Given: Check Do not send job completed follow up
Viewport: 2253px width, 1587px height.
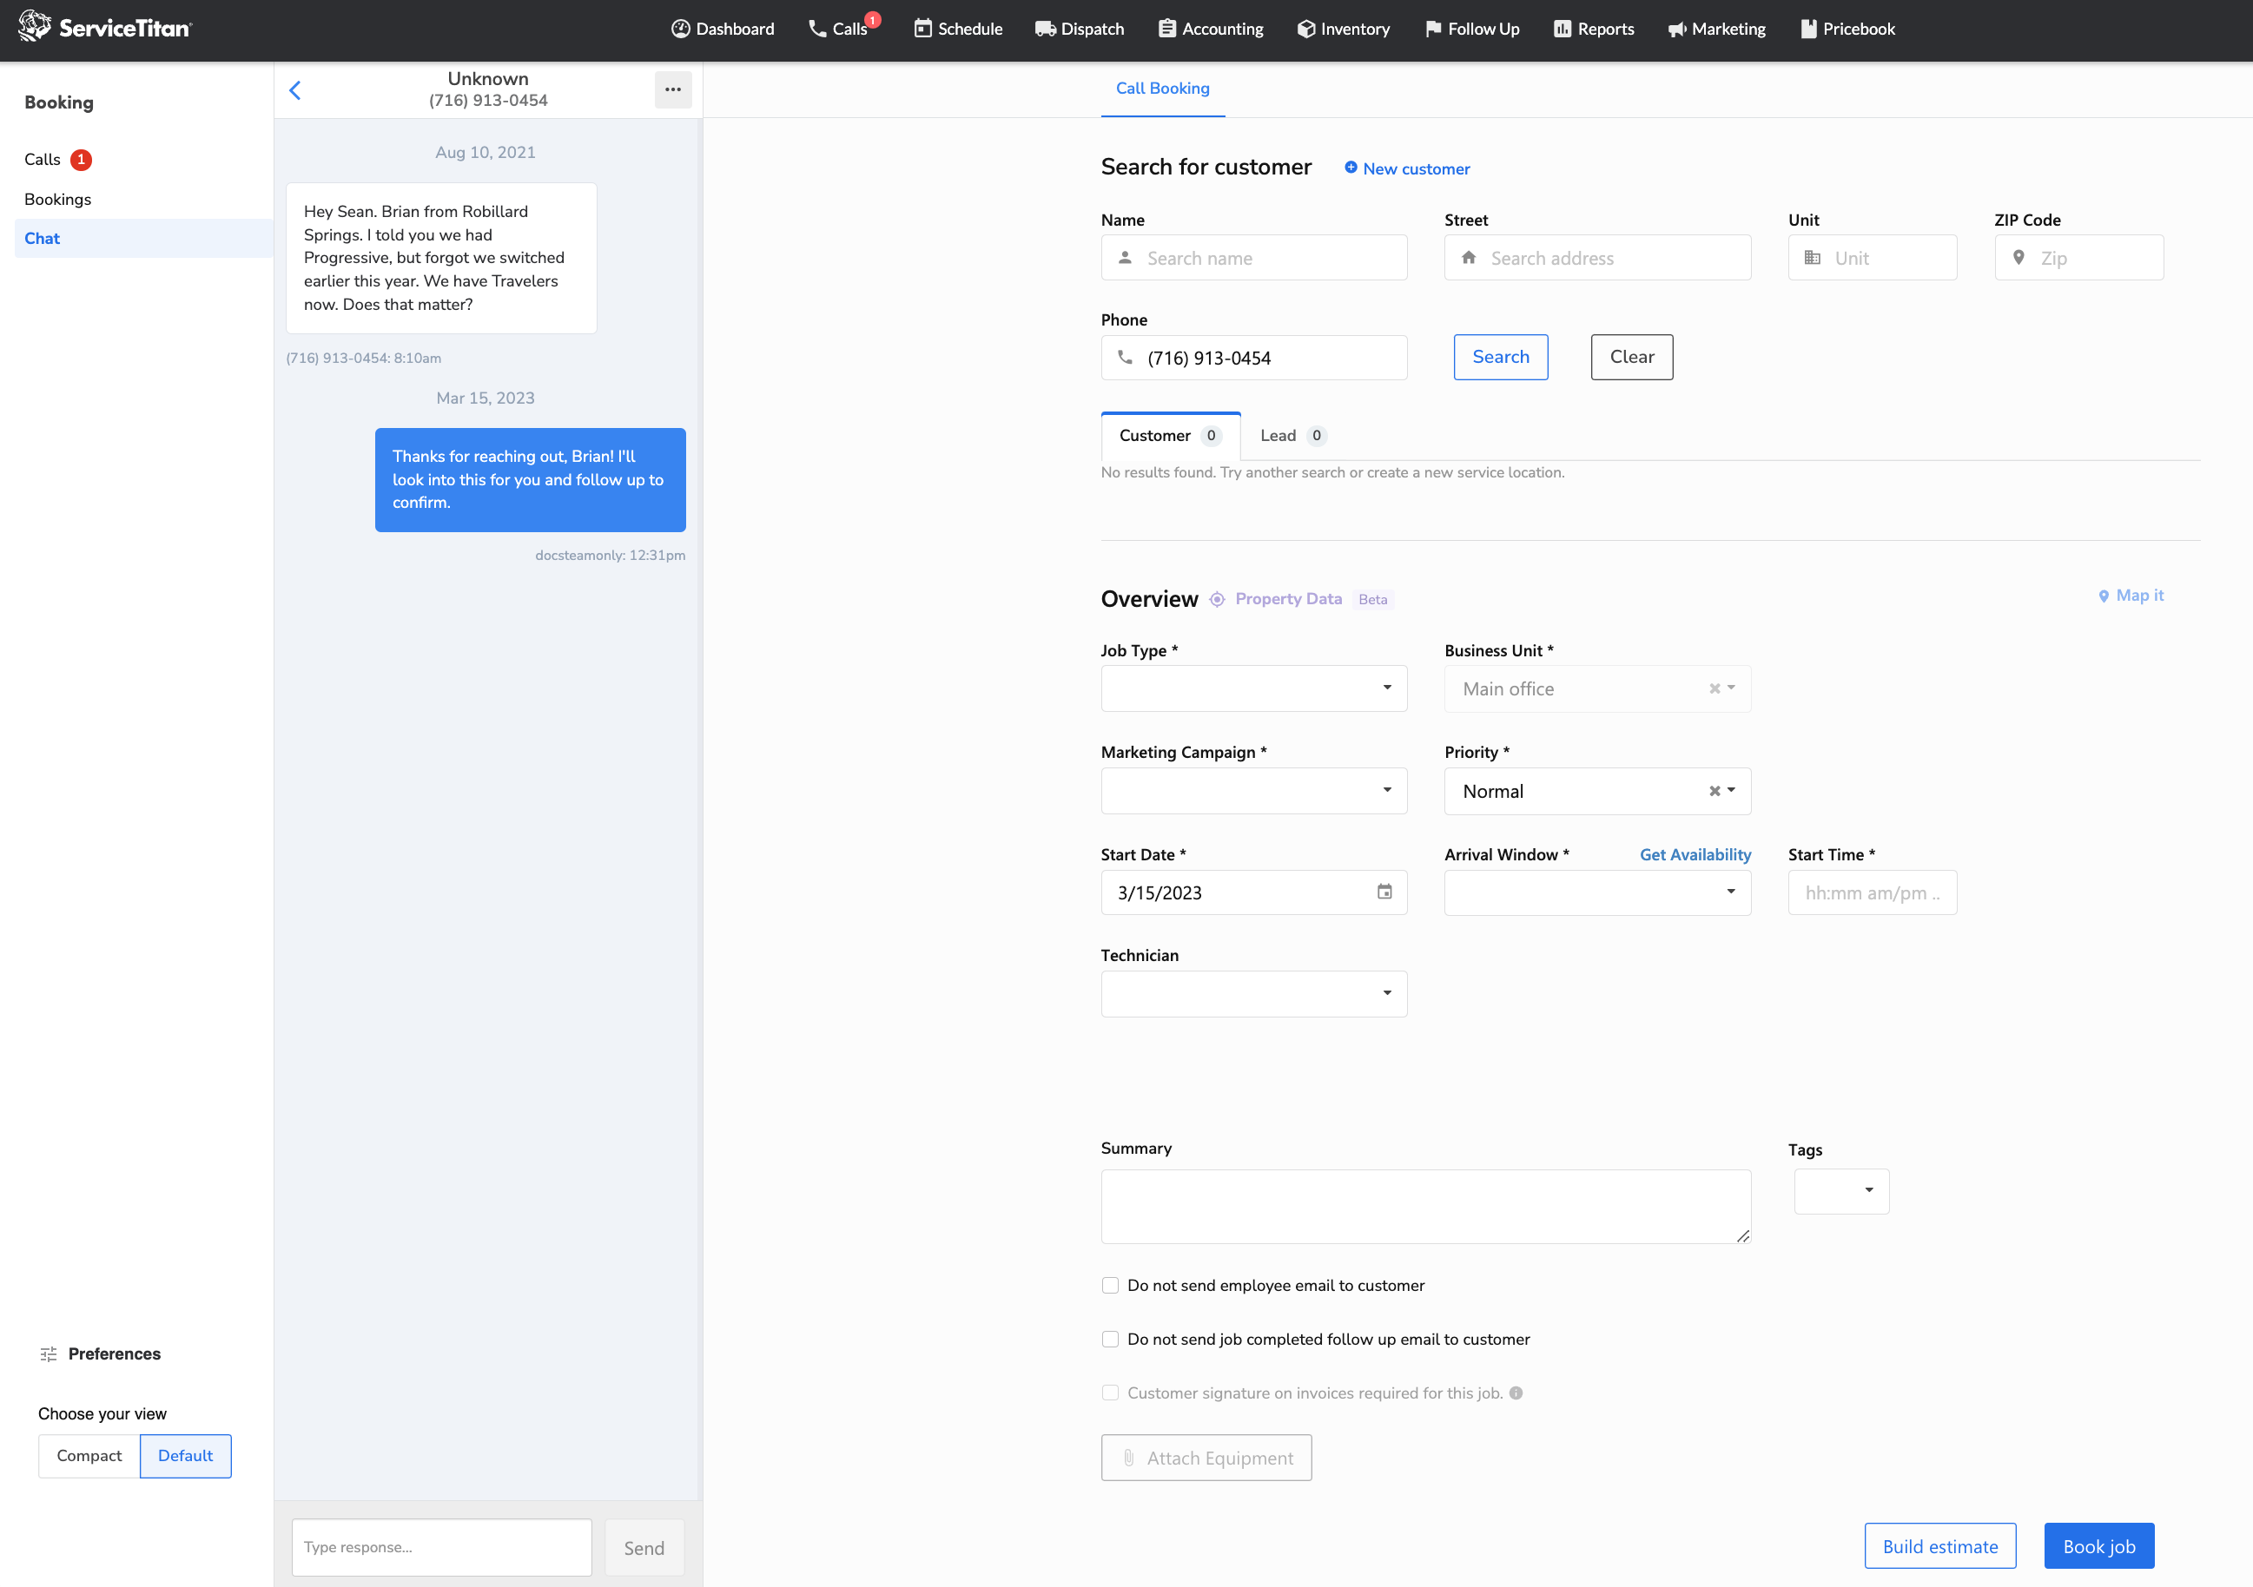Looking at the screenshot, I should [x=1110, y=1339].
